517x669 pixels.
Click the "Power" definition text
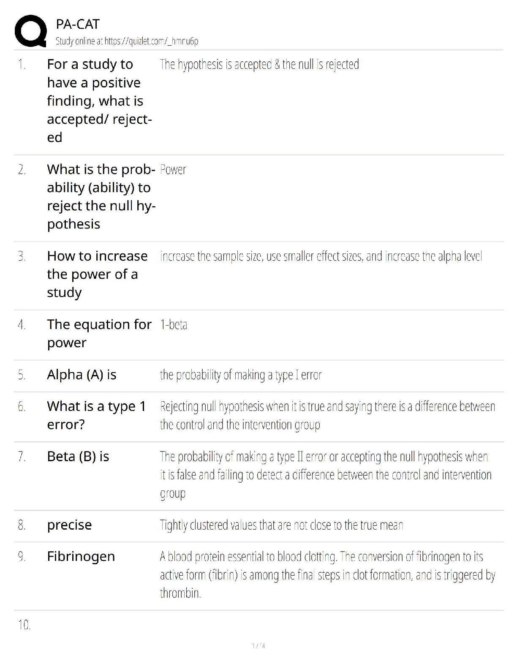(x=173, y=170)
